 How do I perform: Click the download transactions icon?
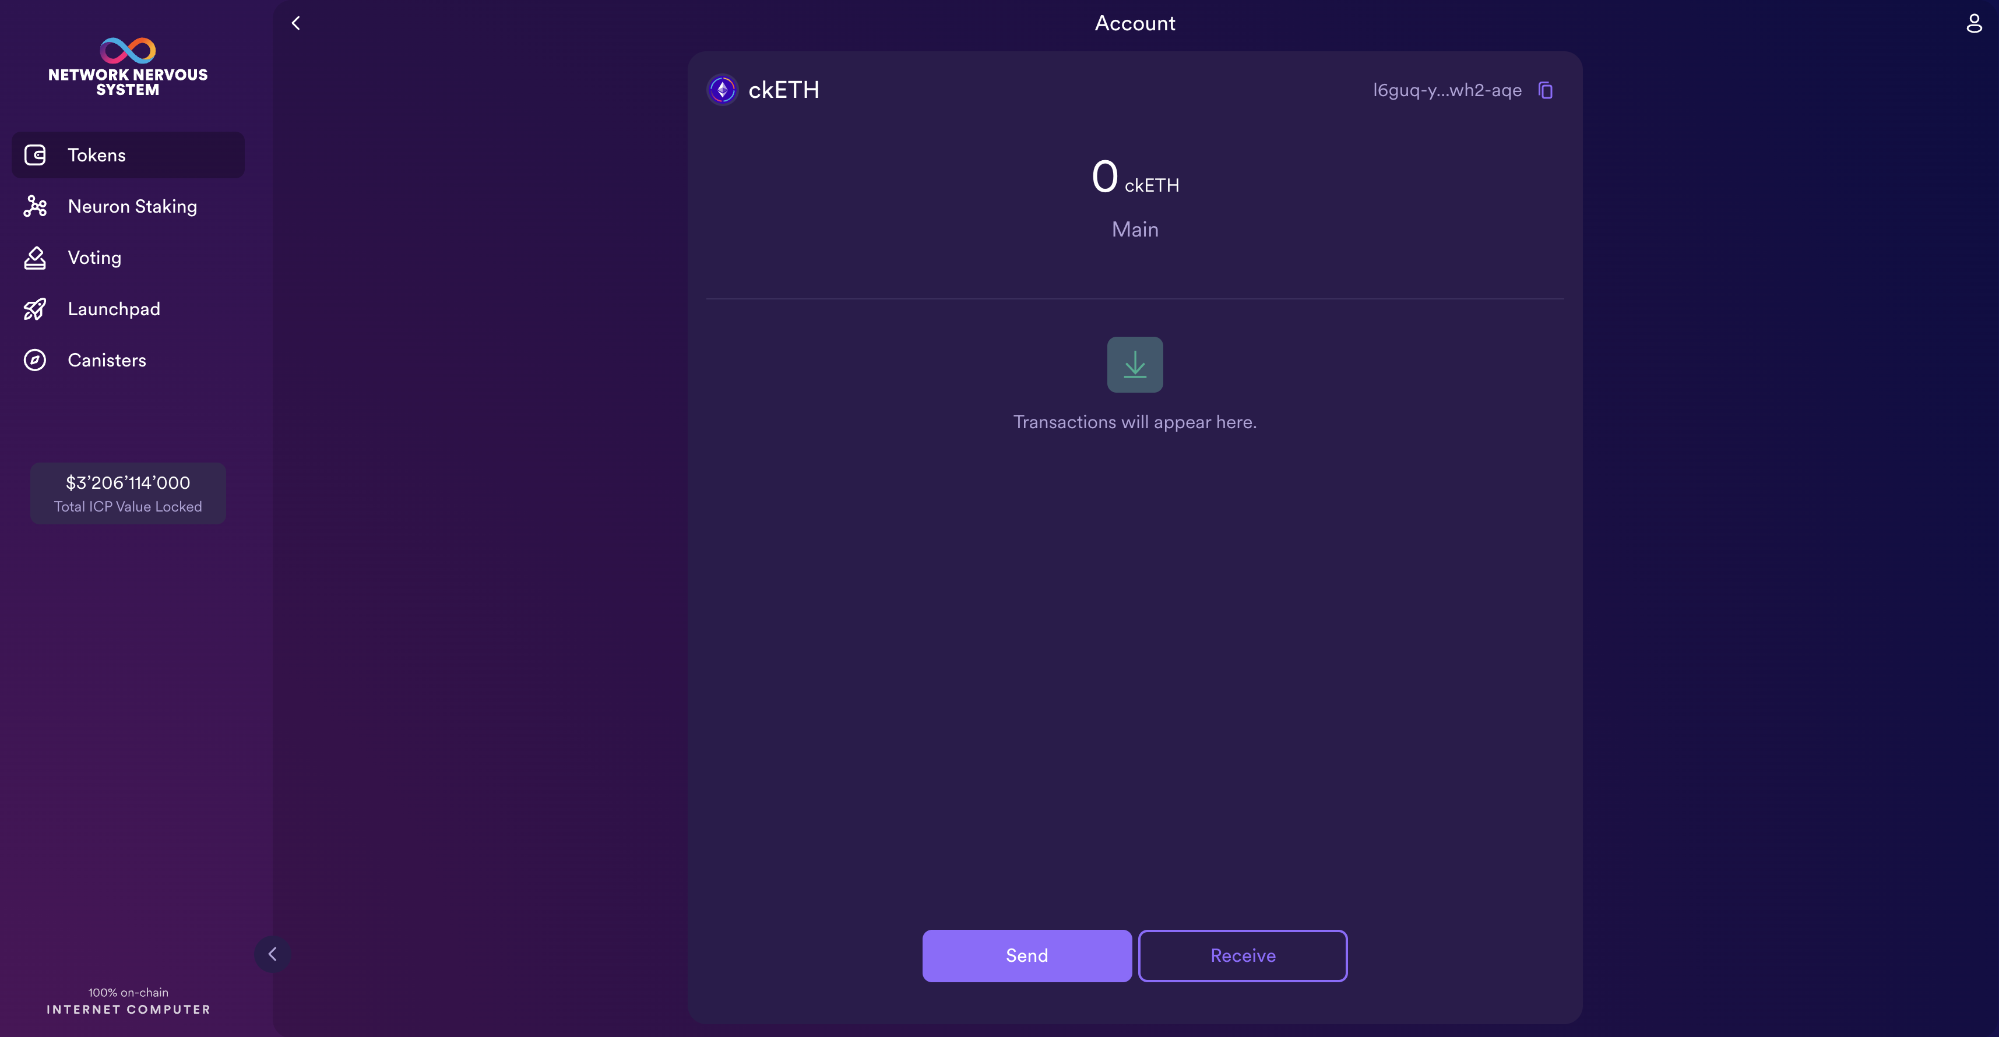[1134, 365]
